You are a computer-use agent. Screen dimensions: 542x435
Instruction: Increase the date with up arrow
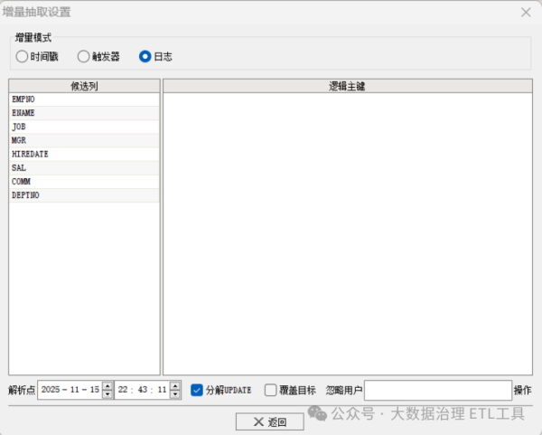[107, 386]
